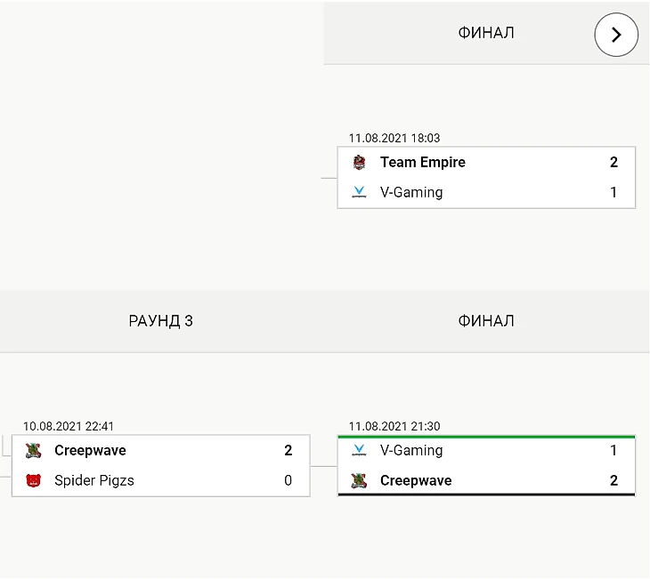Click V-Gaming logo in upper final match
Viewport: 650px width, 579px height.
(359, 192)
